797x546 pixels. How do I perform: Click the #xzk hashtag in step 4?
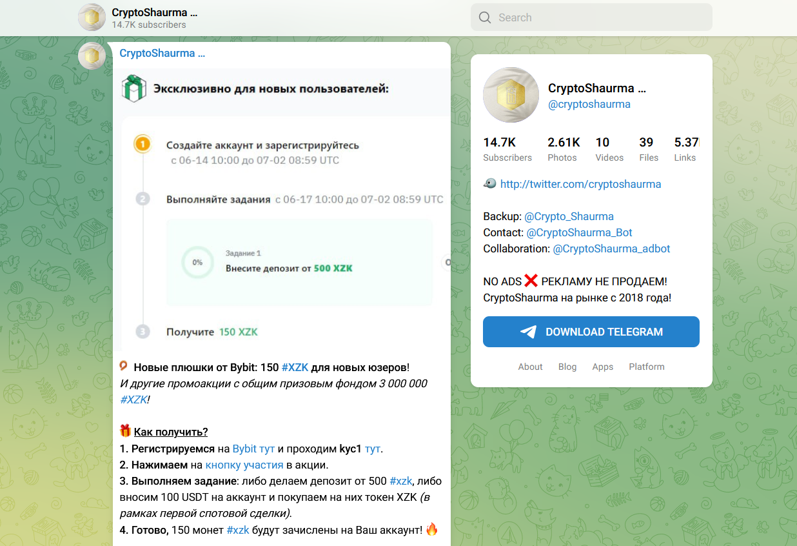pyautogui.click(x=238, y=530)
